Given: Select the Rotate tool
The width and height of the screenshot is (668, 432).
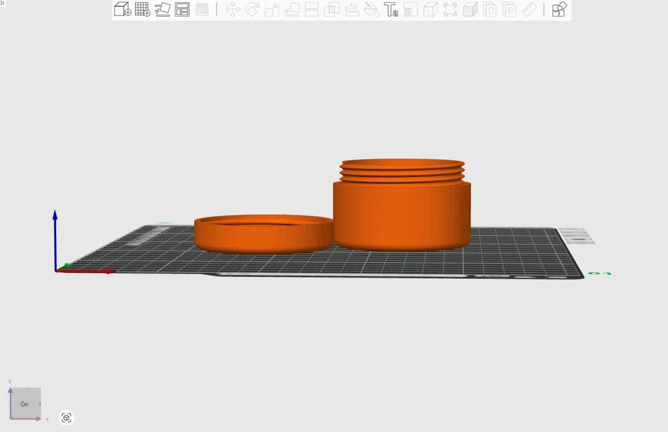Looking at the screenshot, I should [x=253, y=9].
